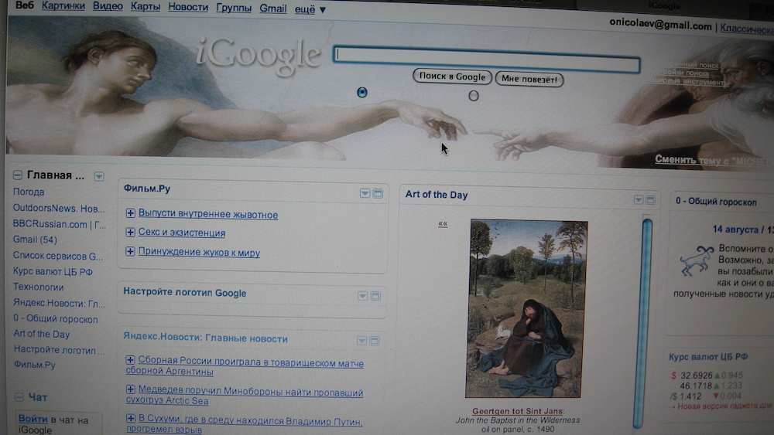Select the second search scope radio button
Image resolution: width=774 pixels, height=435 pixels.
pyautogui.click(x=474, y=96)
